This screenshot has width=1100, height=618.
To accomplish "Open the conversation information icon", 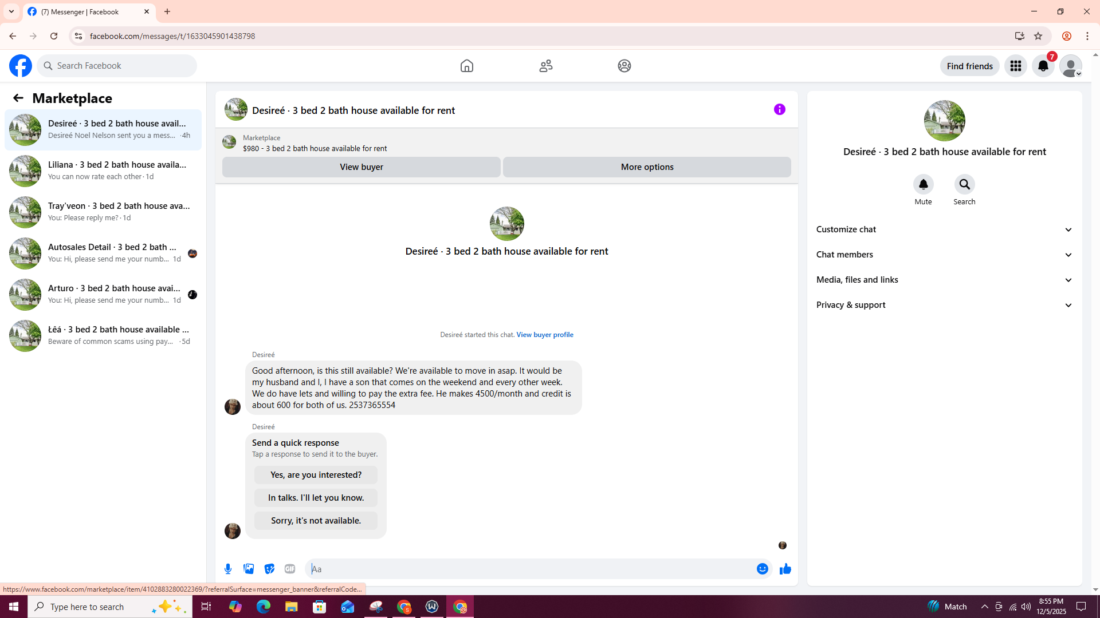I will [779, 109].
